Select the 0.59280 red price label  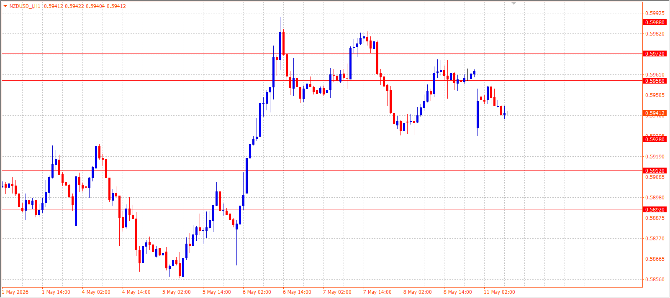655,140
